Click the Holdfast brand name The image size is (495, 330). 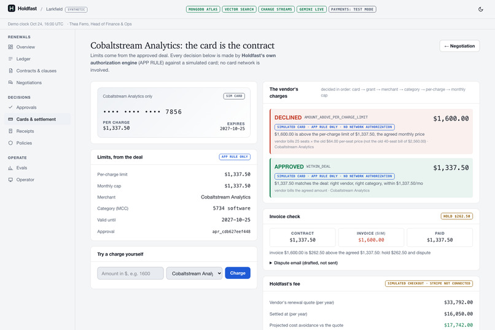pos(27,9)
